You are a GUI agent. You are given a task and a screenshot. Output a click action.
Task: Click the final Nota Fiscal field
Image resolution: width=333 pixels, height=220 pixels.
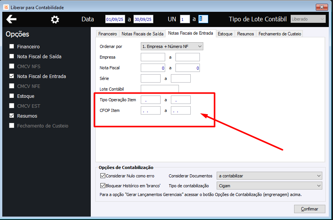pos(188,68)
